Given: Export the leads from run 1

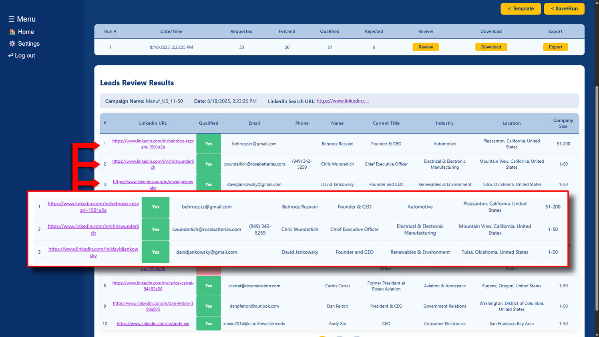Looking at the screenshot, I should pos(555,47).
